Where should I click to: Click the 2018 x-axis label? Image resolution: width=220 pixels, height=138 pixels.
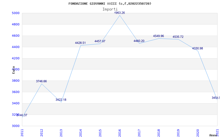pyautogui.click(x=159, y=133)
